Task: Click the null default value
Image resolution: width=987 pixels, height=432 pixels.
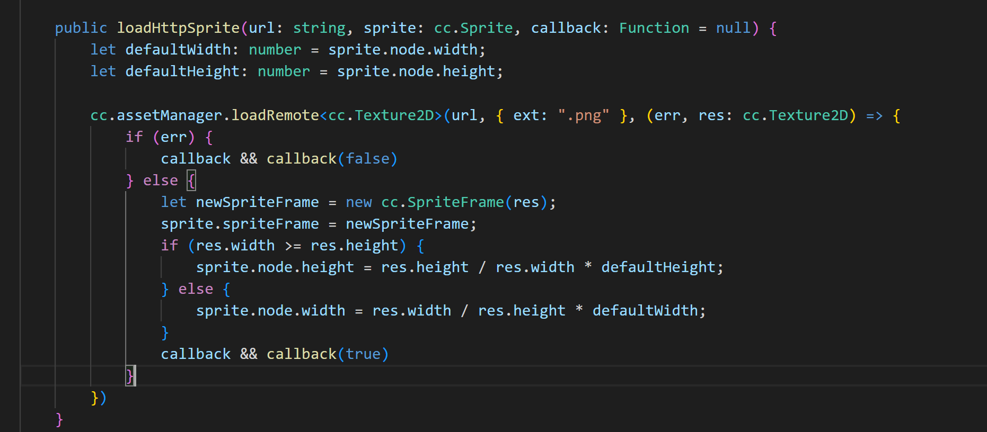Action: [x=733, y=28]
